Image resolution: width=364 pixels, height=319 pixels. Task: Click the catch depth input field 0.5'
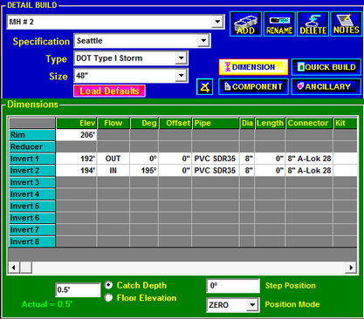pos(78,289)
